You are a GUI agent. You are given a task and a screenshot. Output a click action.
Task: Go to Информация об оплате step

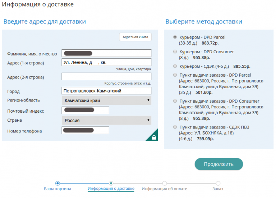pyautogui.click(x=164, y=189)
